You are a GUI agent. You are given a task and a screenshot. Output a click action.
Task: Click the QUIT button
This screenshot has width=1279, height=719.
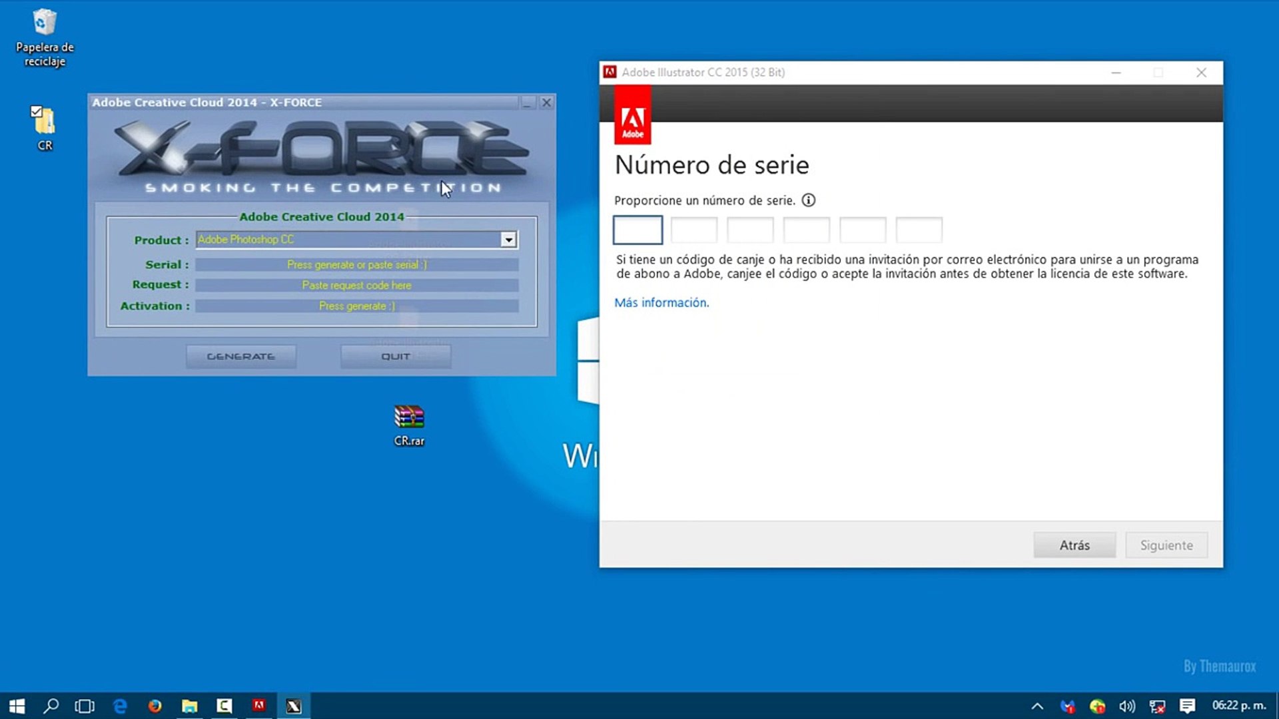tap(396, 356)
